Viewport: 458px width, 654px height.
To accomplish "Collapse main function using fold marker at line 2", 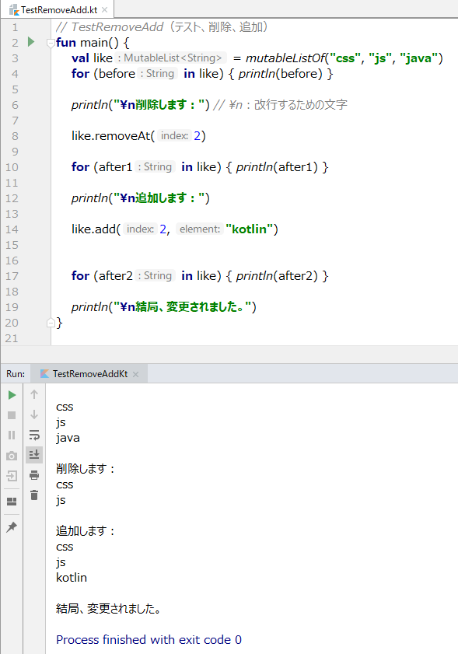I will pos(51,43).
